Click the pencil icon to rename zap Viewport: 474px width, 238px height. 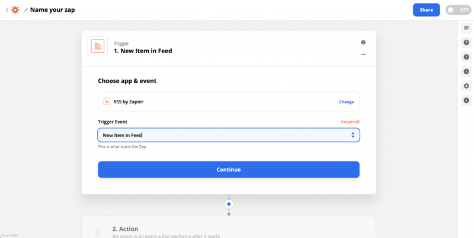pos(25,10)
